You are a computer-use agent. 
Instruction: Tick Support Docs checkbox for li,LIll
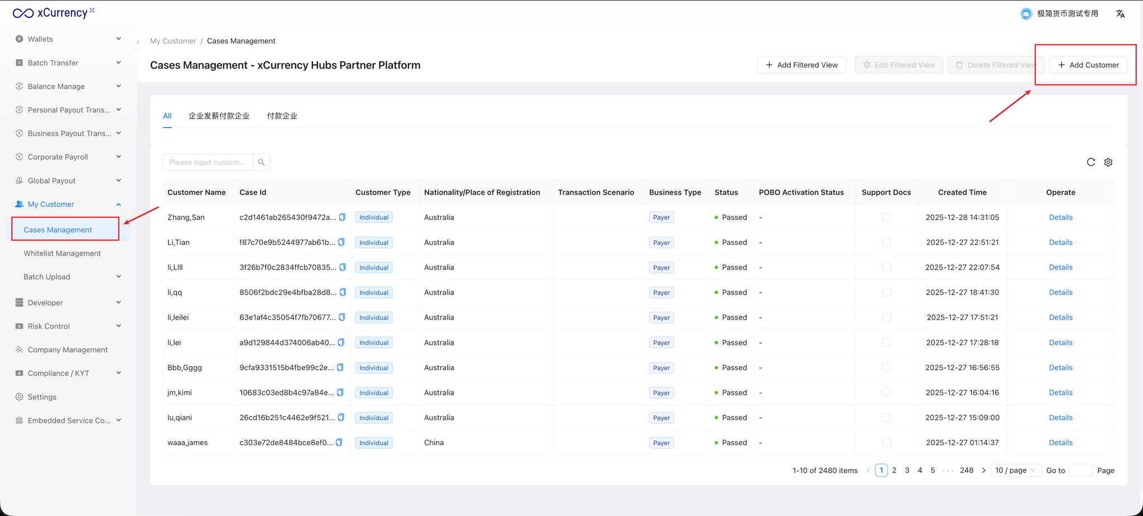click(x=886, y=267)
